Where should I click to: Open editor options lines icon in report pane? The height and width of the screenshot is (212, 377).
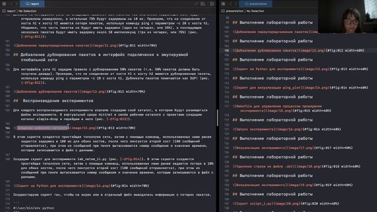(x=203, y=4)
